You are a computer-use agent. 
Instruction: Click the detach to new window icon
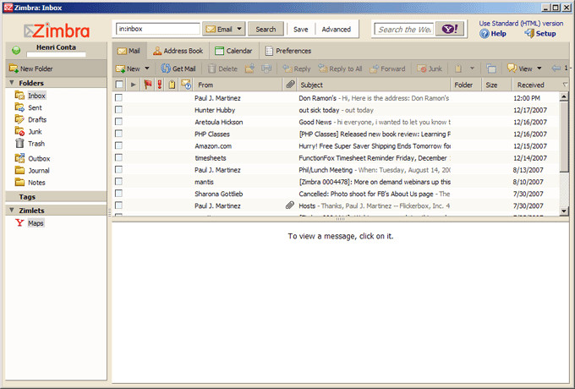pyautogui.click(x=491, y=68)
